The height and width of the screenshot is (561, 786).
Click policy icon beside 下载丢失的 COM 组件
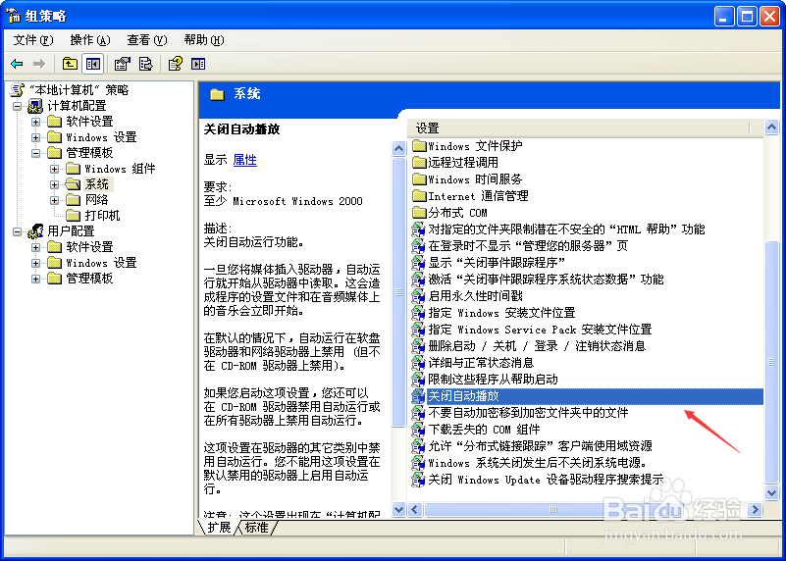[418, 430]
